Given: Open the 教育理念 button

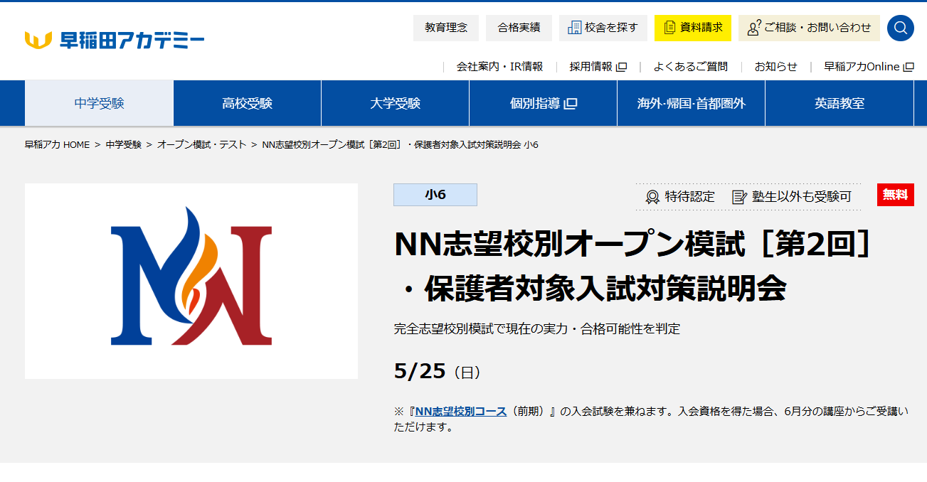Looking at the screenshot, I should point(446,28).
